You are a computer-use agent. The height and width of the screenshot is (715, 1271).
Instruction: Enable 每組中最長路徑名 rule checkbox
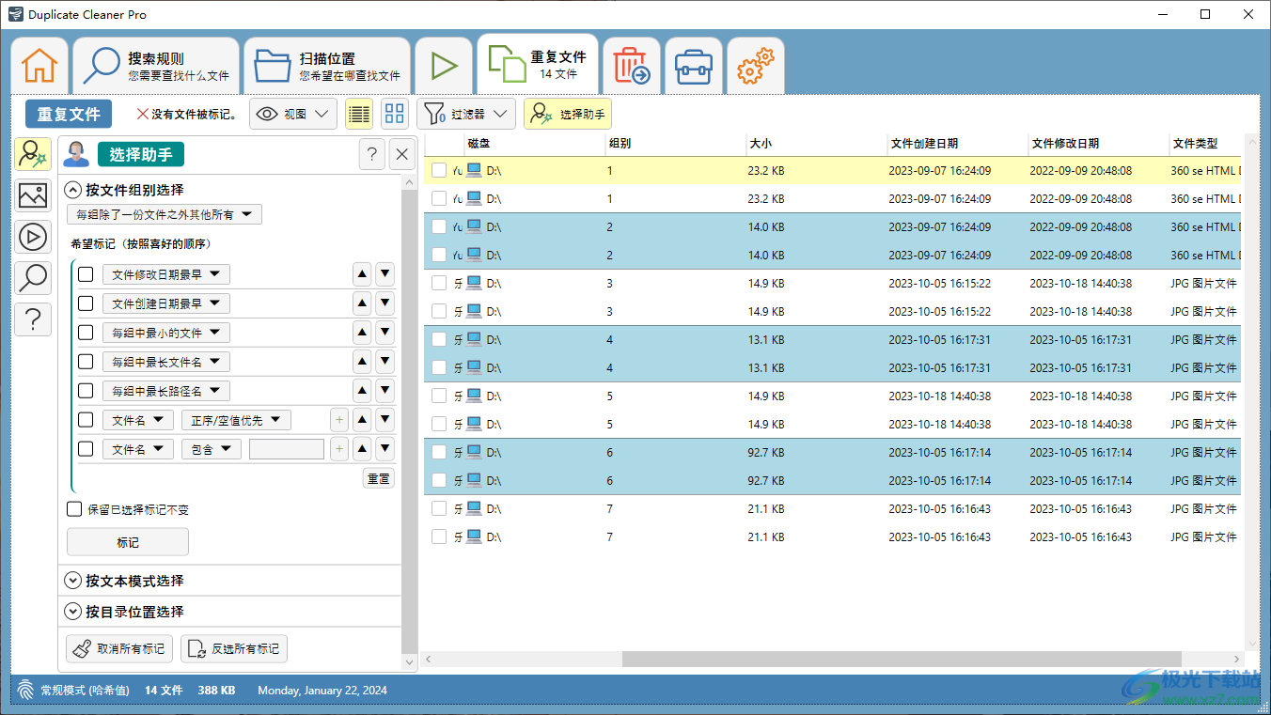(86, 391)
